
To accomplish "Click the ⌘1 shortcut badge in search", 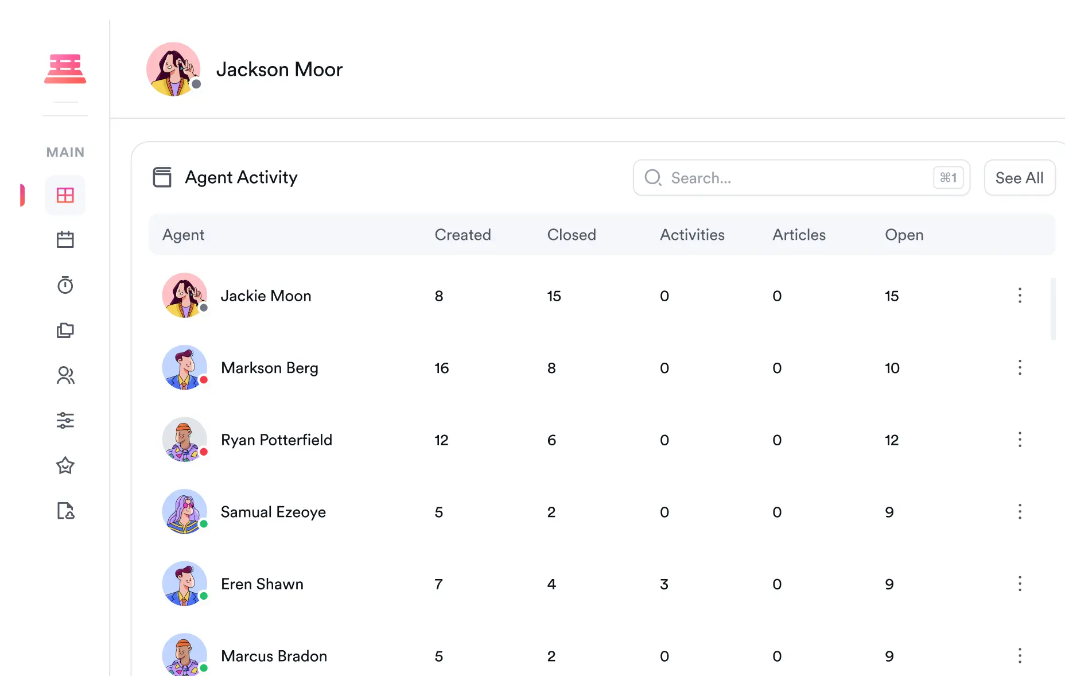I will click(948, 177).
